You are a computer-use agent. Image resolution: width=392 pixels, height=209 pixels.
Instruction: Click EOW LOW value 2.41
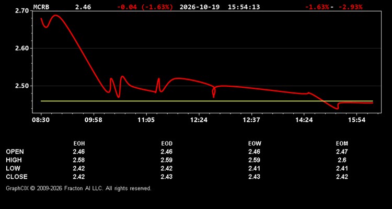[254, 168]
